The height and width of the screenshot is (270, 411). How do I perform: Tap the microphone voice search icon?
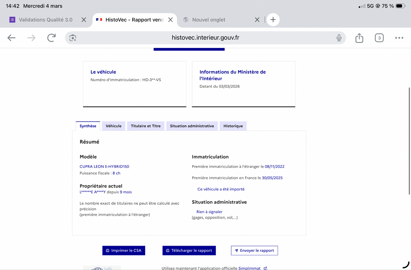click(339, 38)
